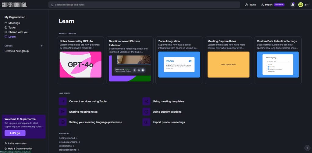Viewport: 312px width, 153px height.
Task: Click the Invite teammates icon
Action: coord(6,144)
